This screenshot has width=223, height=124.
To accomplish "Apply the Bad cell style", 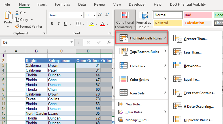I will click(x=197, y=15).
